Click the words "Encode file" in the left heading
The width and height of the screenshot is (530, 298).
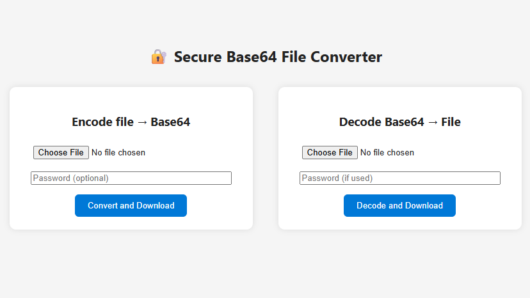pos(102,122)
